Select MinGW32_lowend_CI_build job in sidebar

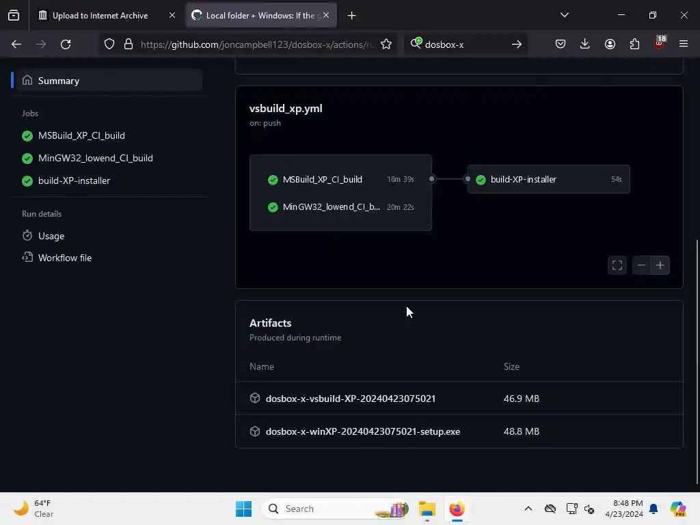point(96,158)
